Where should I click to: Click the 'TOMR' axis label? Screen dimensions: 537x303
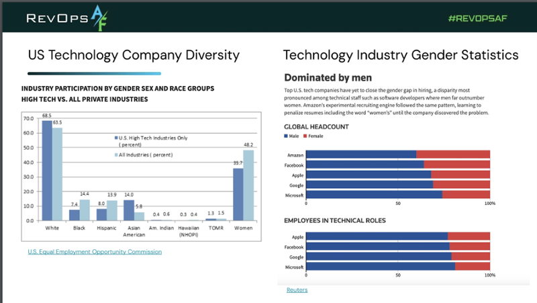click(216, 228)
